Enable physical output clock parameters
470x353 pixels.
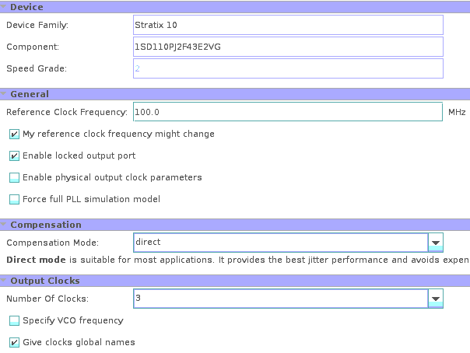tap(15, 178)
